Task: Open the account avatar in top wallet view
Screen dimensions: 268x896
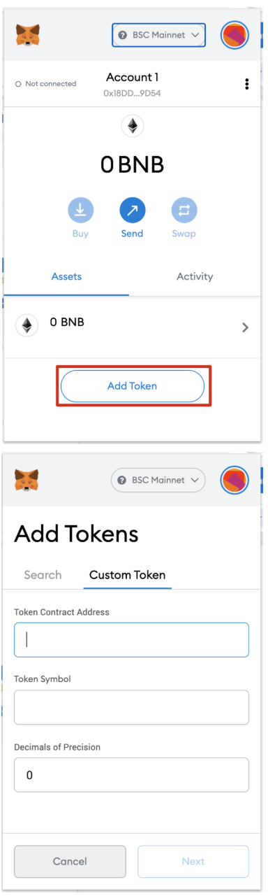Action: coord(234,34)
